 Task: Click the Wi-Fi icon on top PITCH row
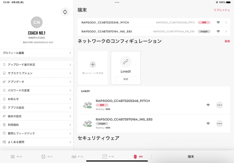tap(218, 22)
